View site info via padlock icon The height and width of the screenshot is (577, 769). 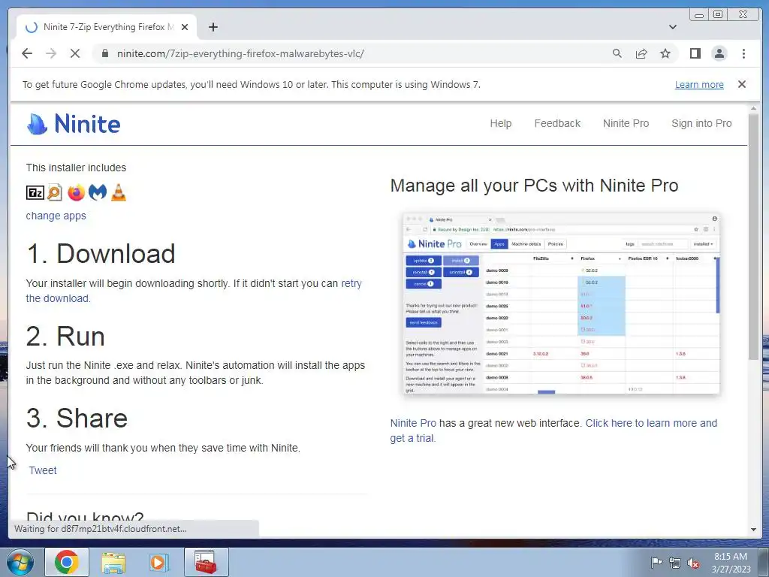click(x=104, y=53)
